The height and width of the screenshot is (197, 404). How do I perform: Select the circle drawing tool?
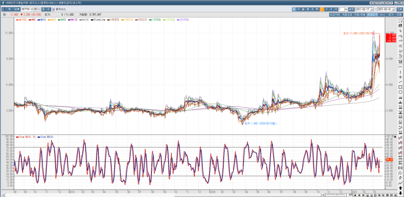pyautogui.click(x=400, y=92)
